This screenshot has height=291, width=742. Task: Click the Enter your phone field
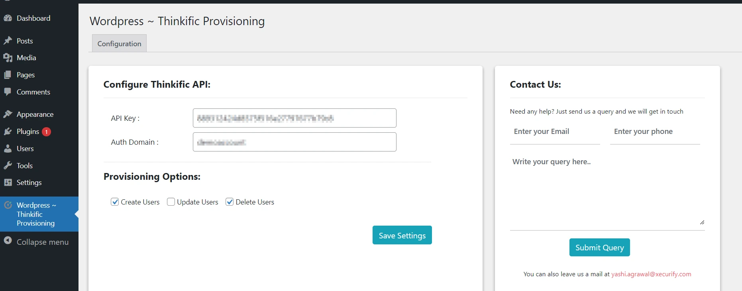pyautogui.click(x=655, y=132)
